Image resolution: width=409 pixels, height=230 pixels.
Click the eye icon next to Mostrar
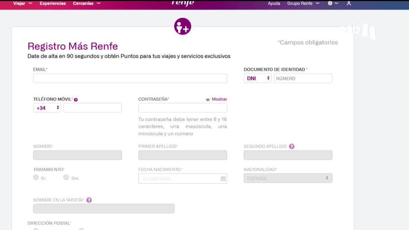(208, 100)
